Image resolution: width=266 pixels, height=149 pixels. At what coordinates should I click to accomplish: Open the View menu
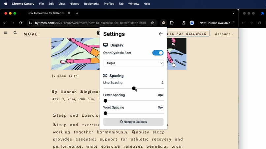pos(62,4)
